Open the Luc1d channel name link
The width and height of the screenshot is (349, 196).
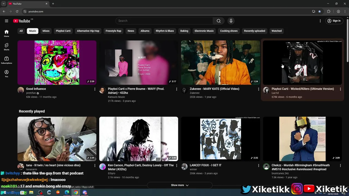point(275,93)
